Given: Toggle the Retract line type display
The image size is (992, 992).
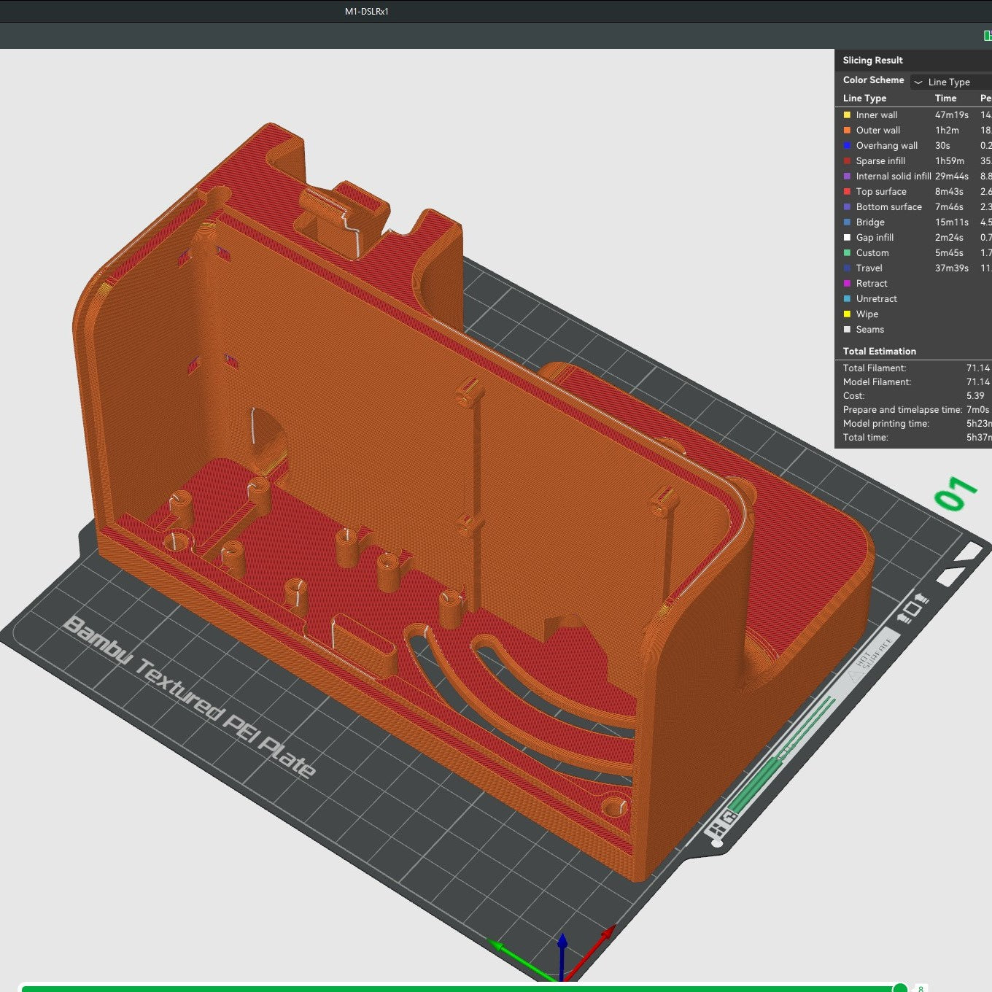Looking at the screenshot, I should [x=847, y=283].
